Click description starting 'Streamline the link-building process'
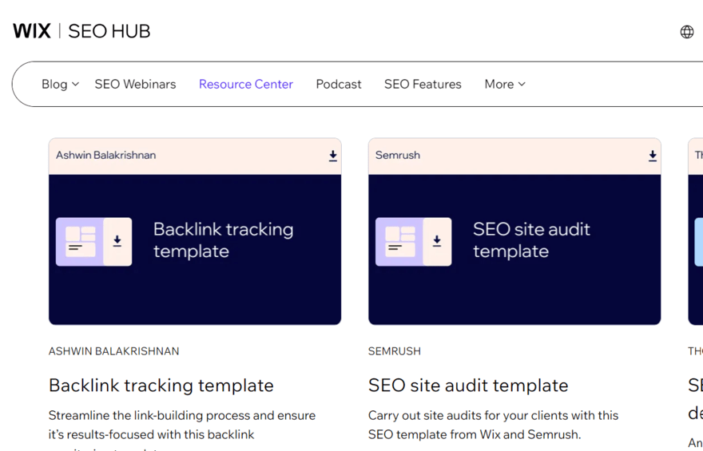The width and height of the screenshot is (703, 451). (x=182, y=432)
